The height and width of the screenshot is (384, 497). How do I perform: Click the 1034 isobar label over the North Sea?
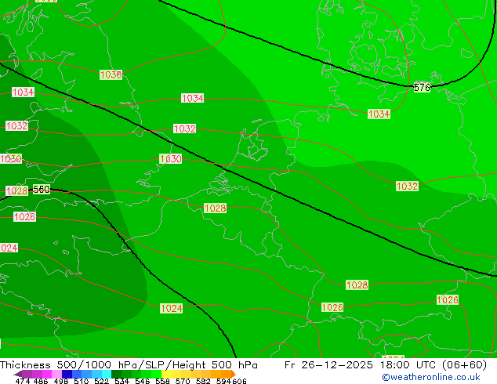tap(192, 98)
